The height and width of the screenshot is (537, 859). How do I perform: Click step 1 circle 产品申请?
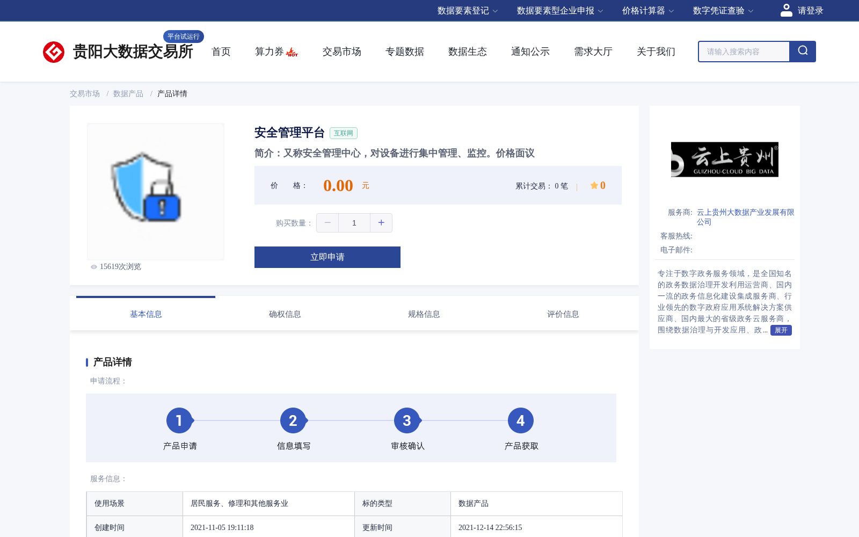179,420
